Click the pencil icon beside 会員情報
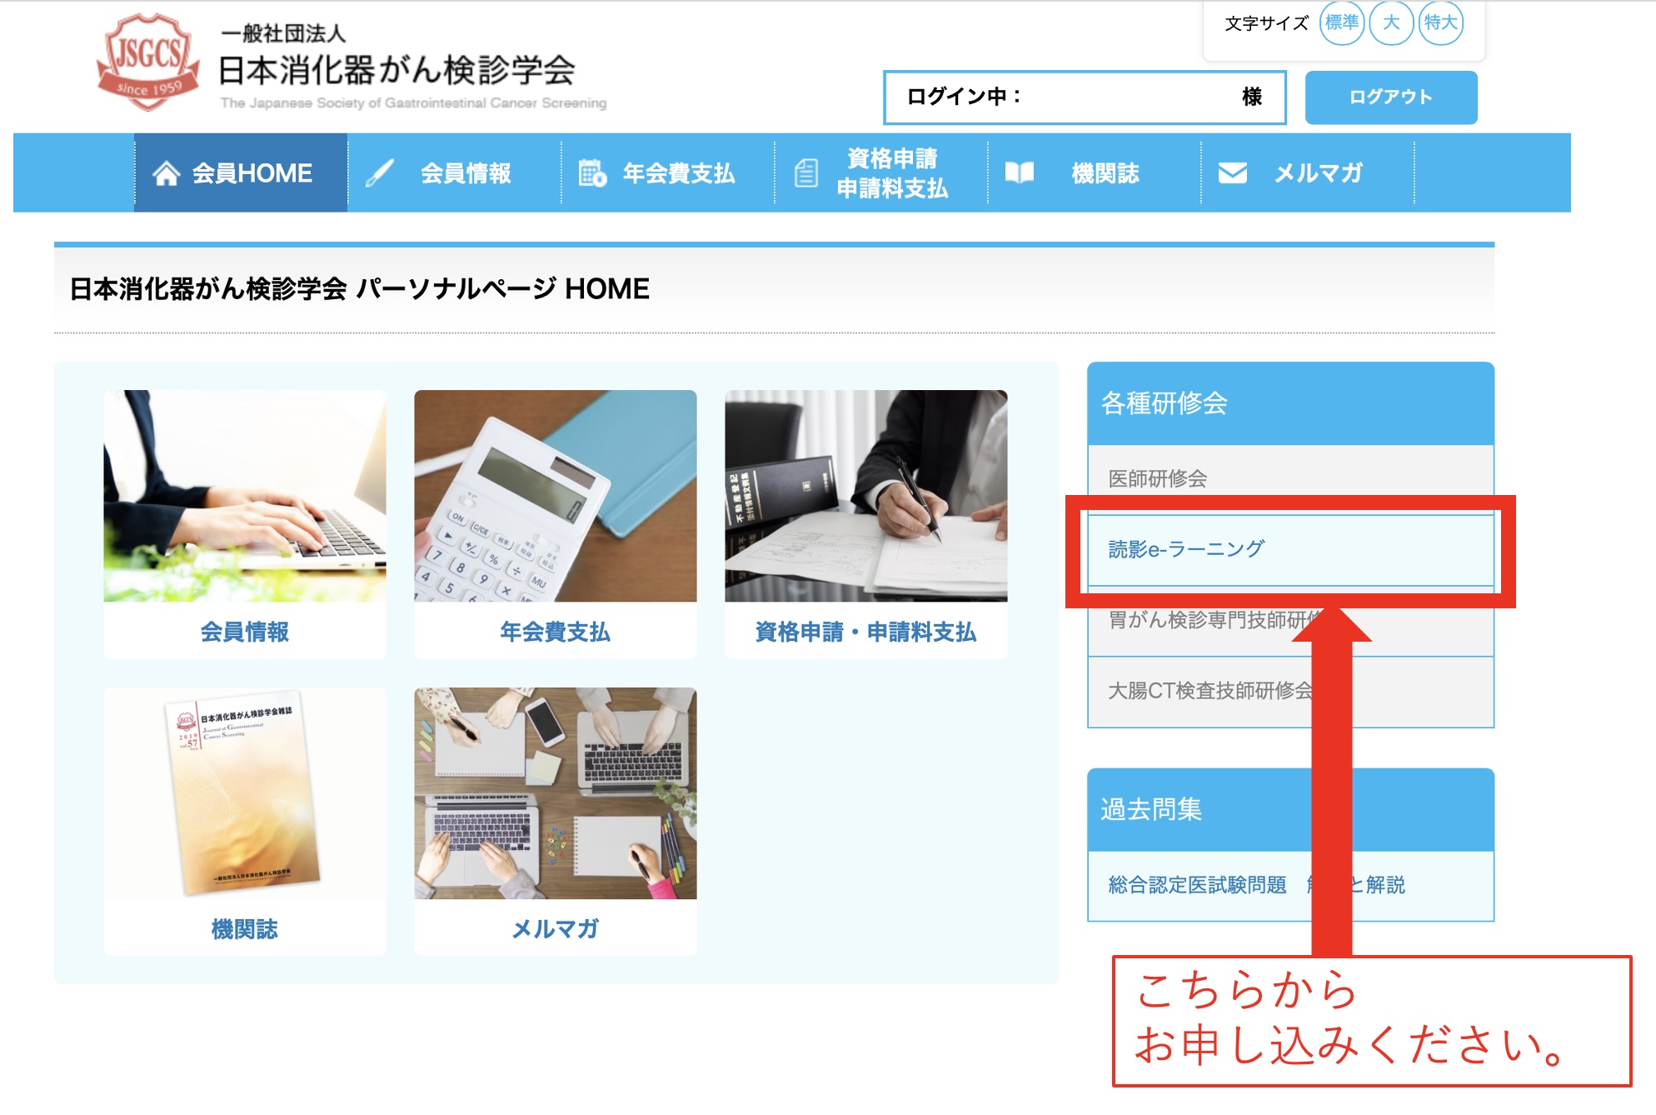Screen dimensions: 1656x1115 380,173
